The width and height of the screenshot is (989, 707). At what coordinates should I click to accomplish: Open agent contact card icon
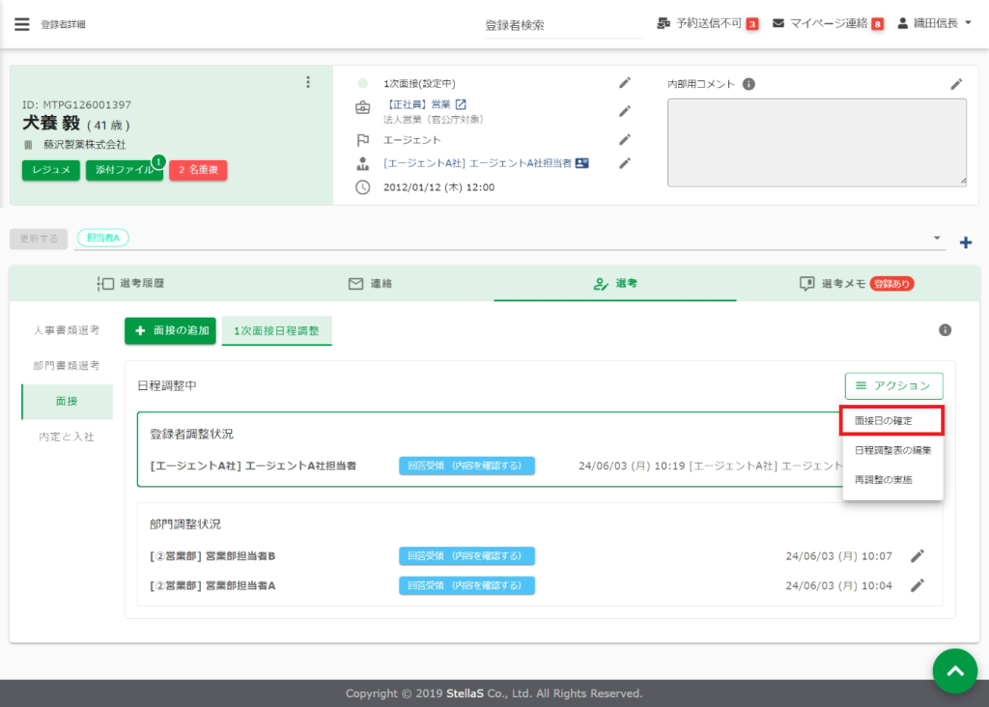point(581,163)
